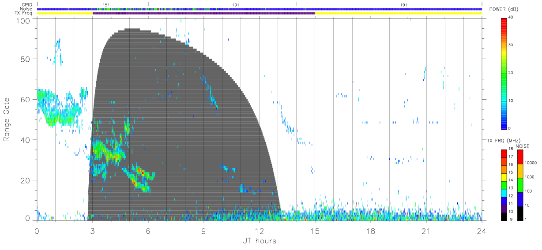Image resolution: width=542 pixels, height=250 pixels.
Task: Click the 21 tick label on UT axis
Action: tap(426, 231)
